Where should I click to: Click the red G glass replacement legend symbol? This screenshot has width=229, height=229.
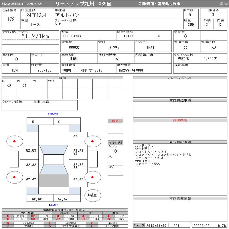click(x=50, y=226)
